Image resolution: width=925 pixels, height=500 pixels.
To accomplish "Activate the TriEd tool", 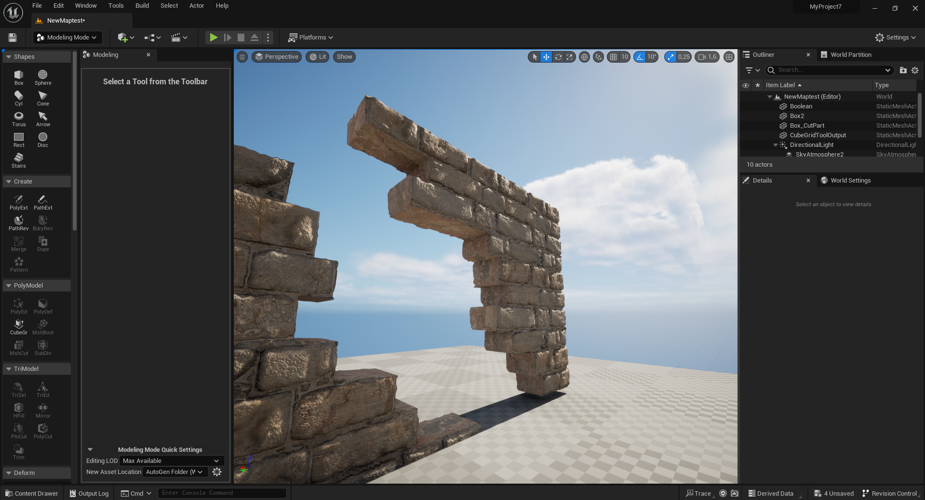I will tap(43, 390).
